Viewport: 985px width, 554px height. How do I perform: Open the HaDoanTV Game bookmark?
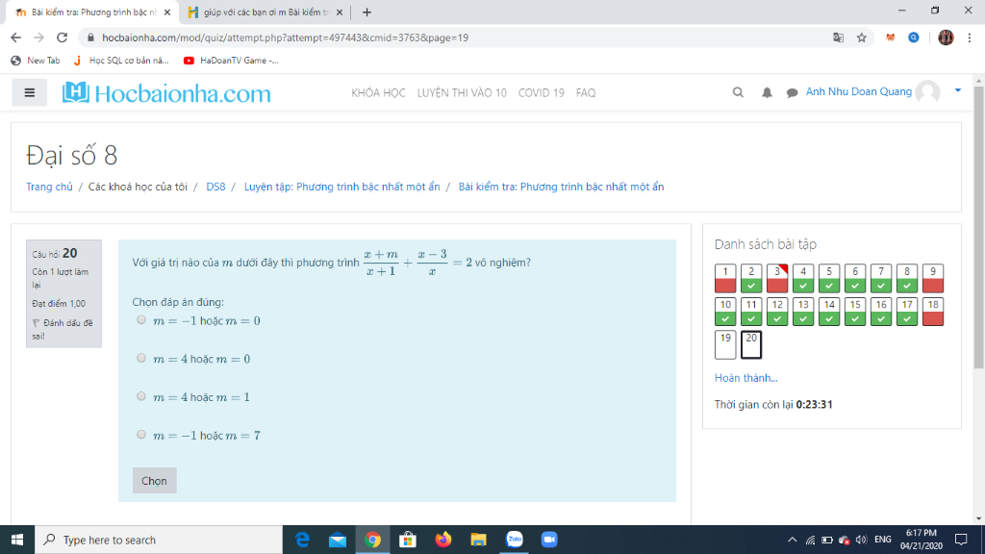coord(231,61)
